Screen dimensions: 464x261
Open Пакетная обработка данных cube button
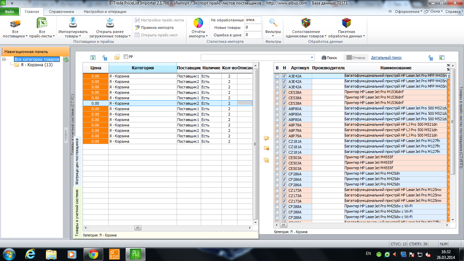click(346, 28)
